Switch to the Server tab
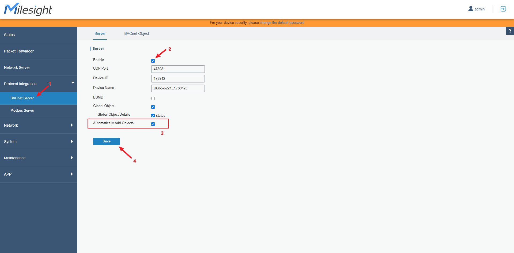 click(100, 33)
